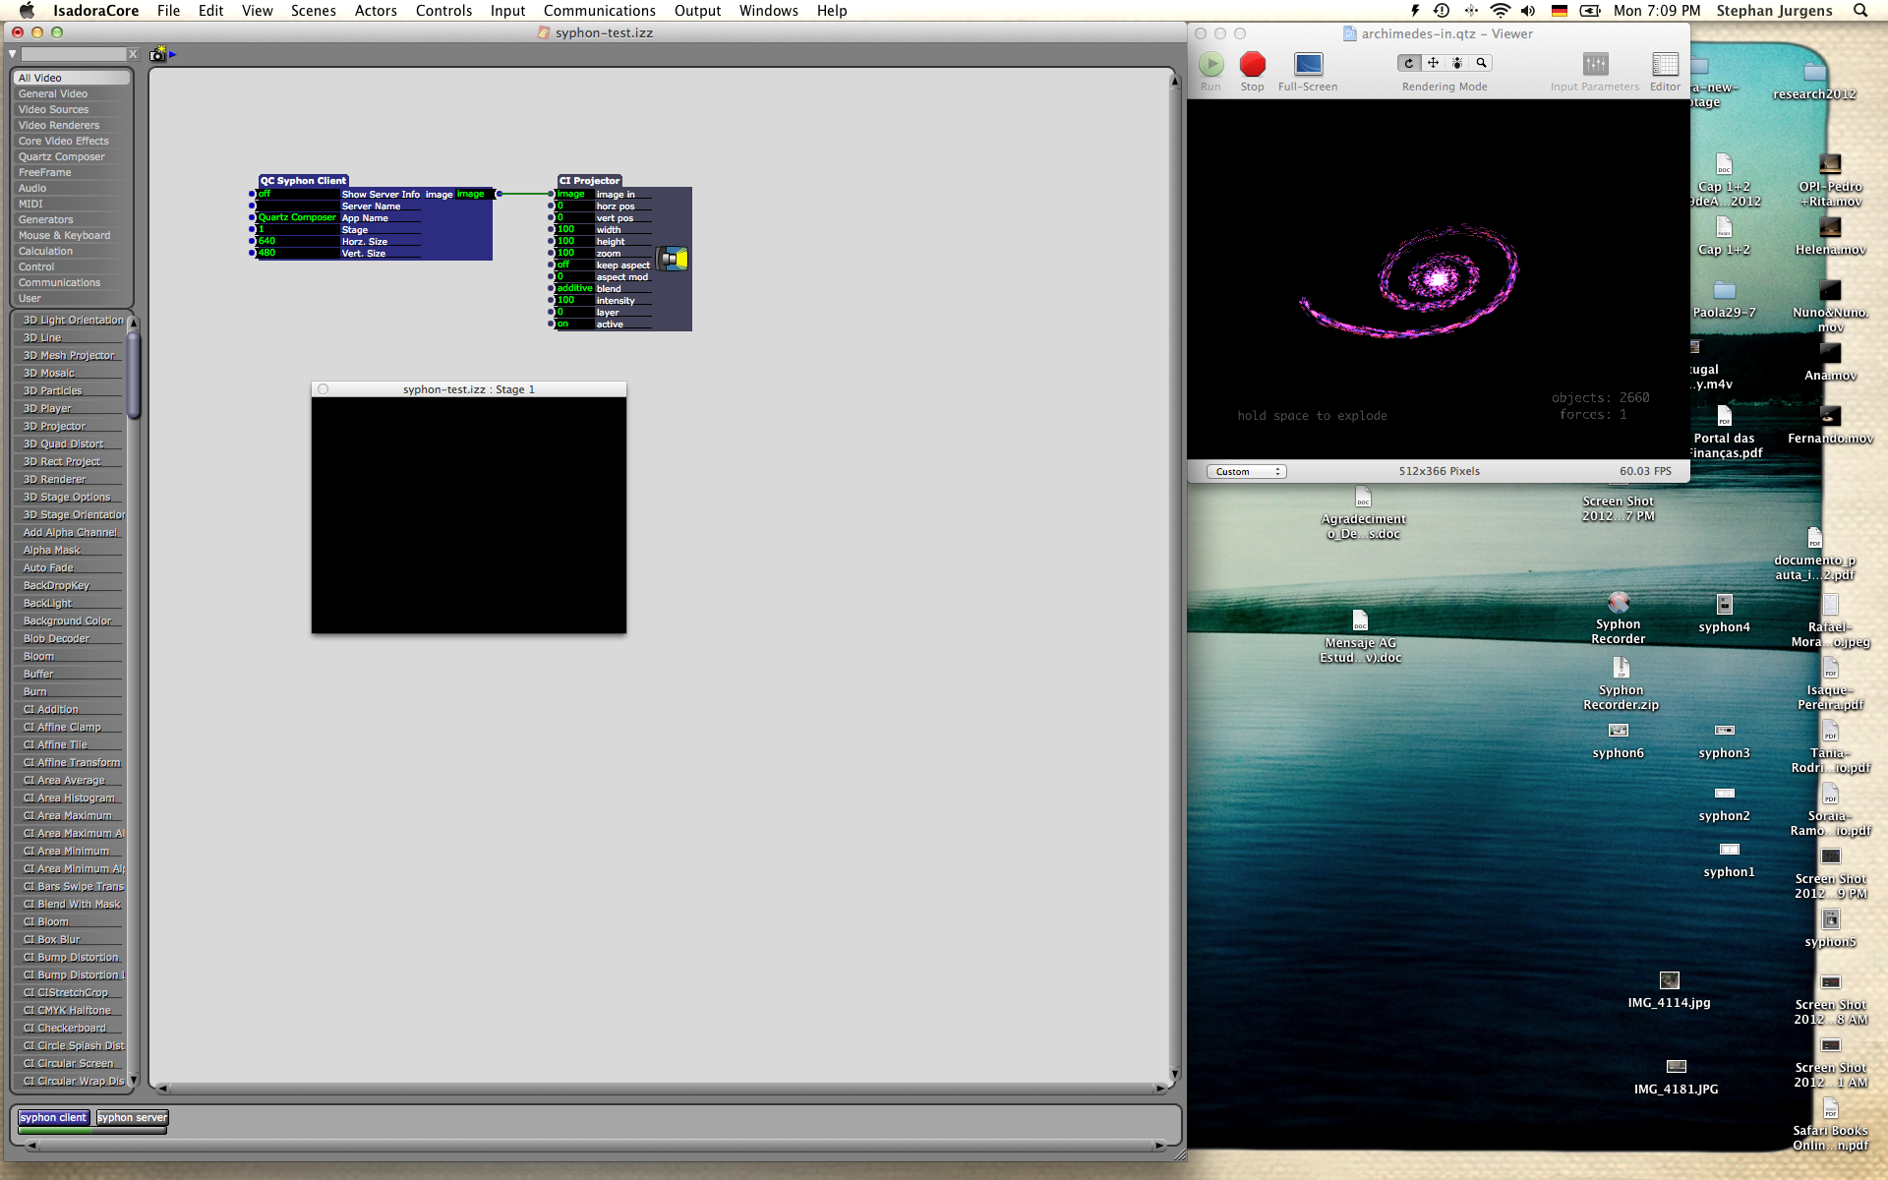Click the image output port of Syphon Client

pyautogui.click(x=499, y=194)
